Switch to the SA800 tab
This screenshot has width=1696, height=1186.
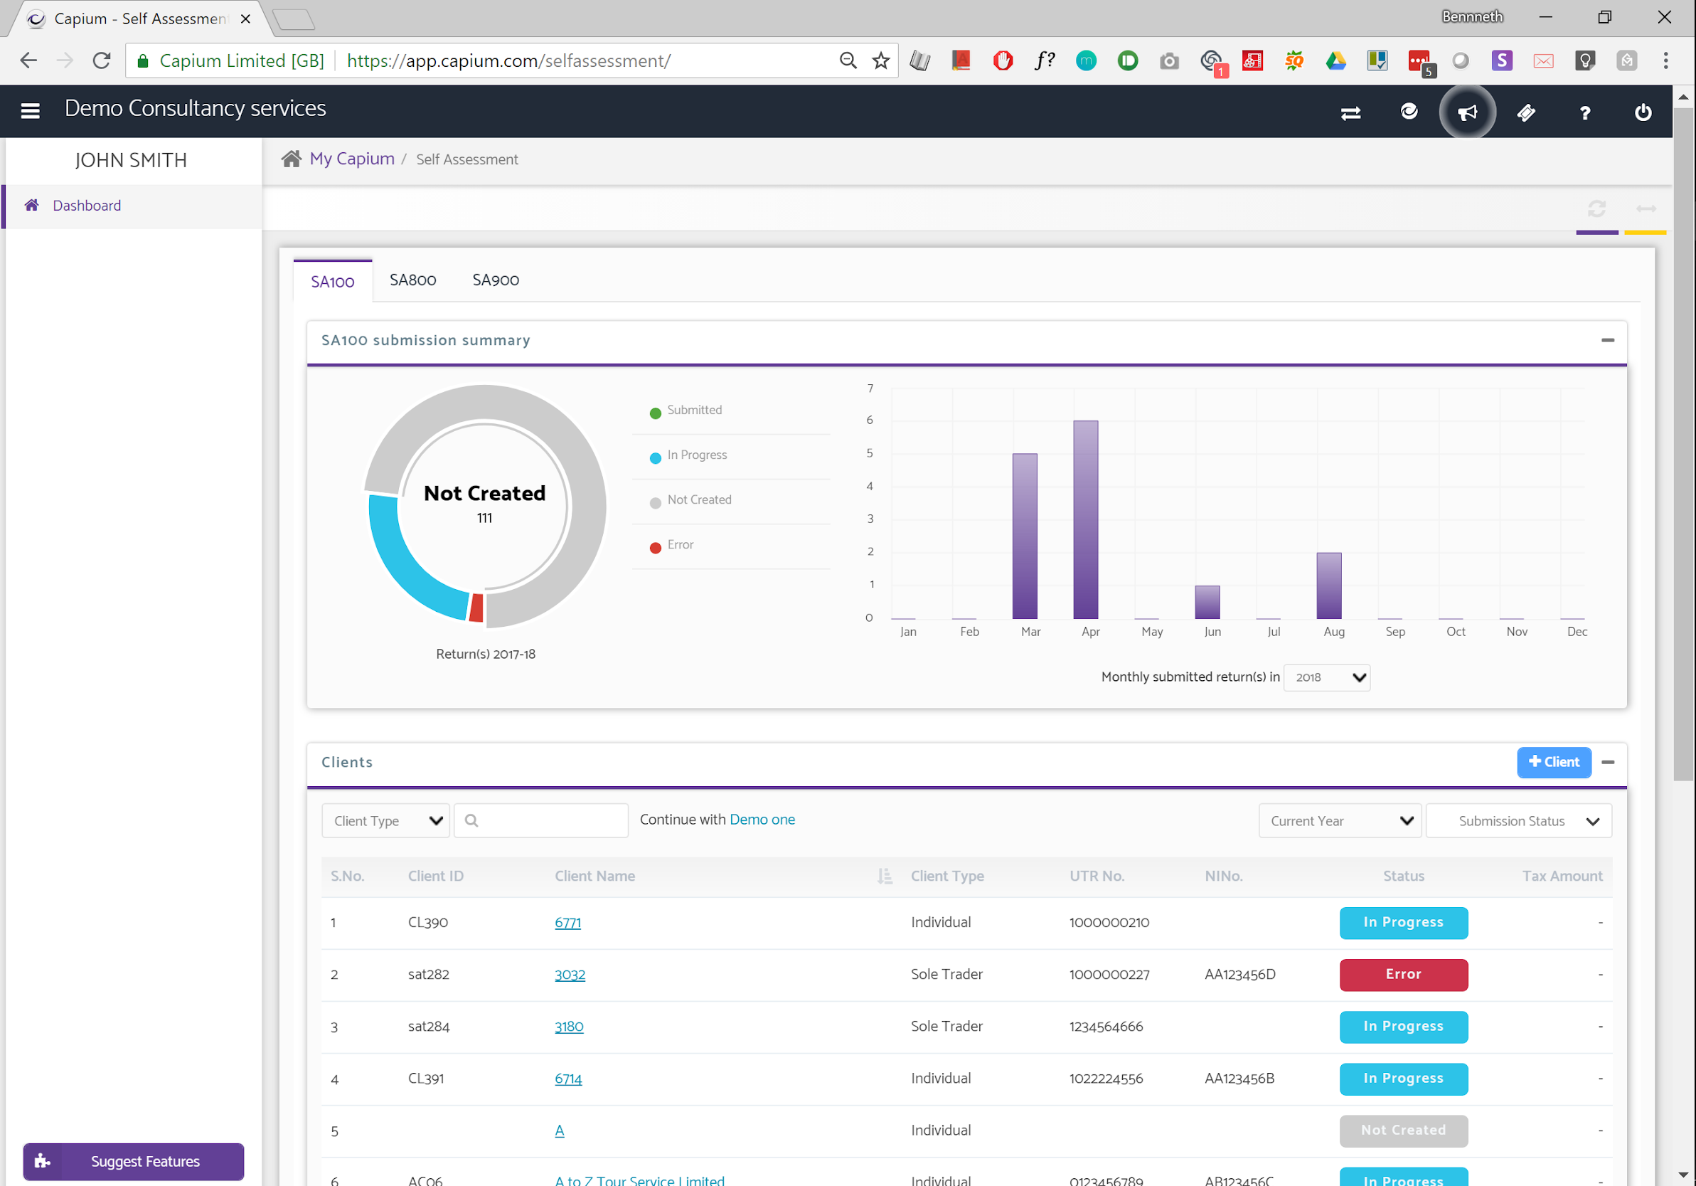coord(413,280)
